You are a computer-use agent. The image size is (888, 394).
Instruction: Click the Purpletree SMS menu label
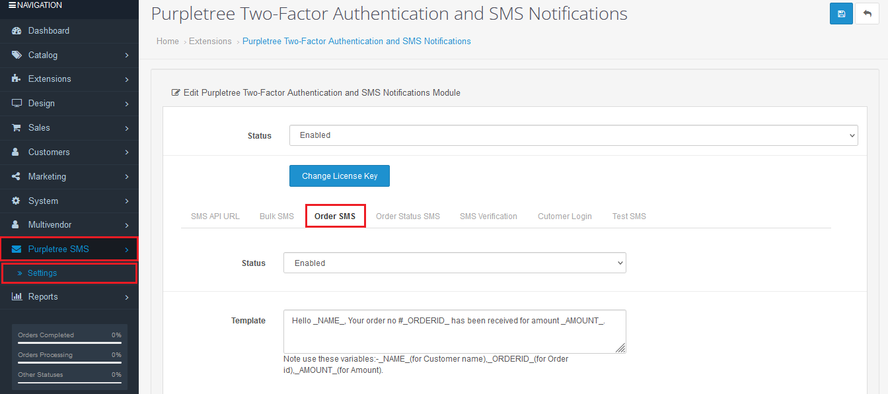(59, 249)
